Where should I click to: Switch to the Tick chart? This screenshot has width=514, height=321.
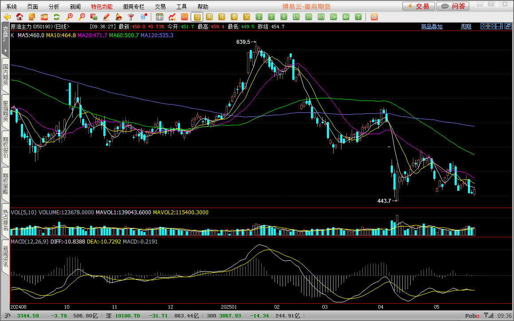(x=184, y=17)
